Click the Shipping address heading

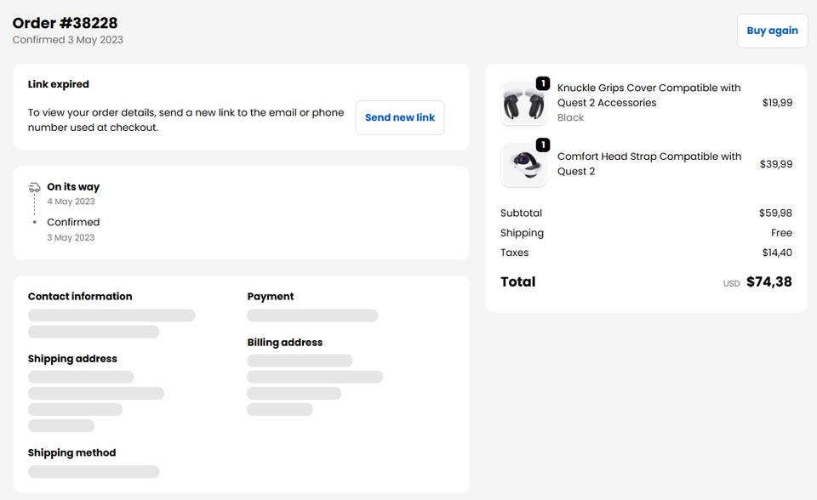point(72,359)
